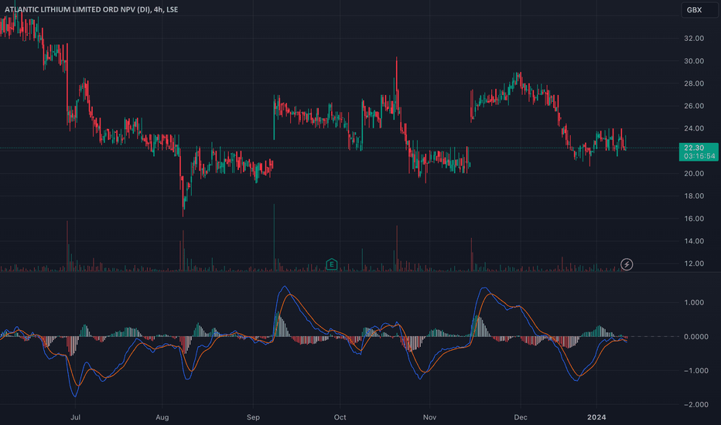
Task: Click the 2024 time axis label
Action: point(597,417)
